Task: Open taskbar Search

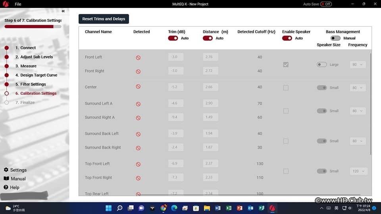Action: [x=119, y=208]
